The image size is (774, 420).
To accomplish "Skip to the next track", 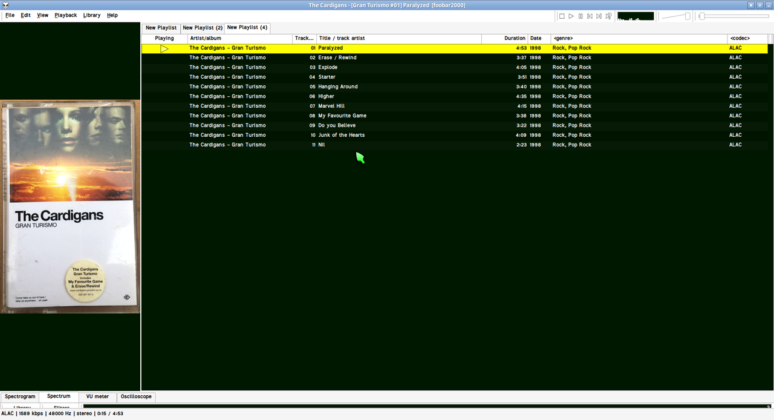I will (x=599, y=16).
